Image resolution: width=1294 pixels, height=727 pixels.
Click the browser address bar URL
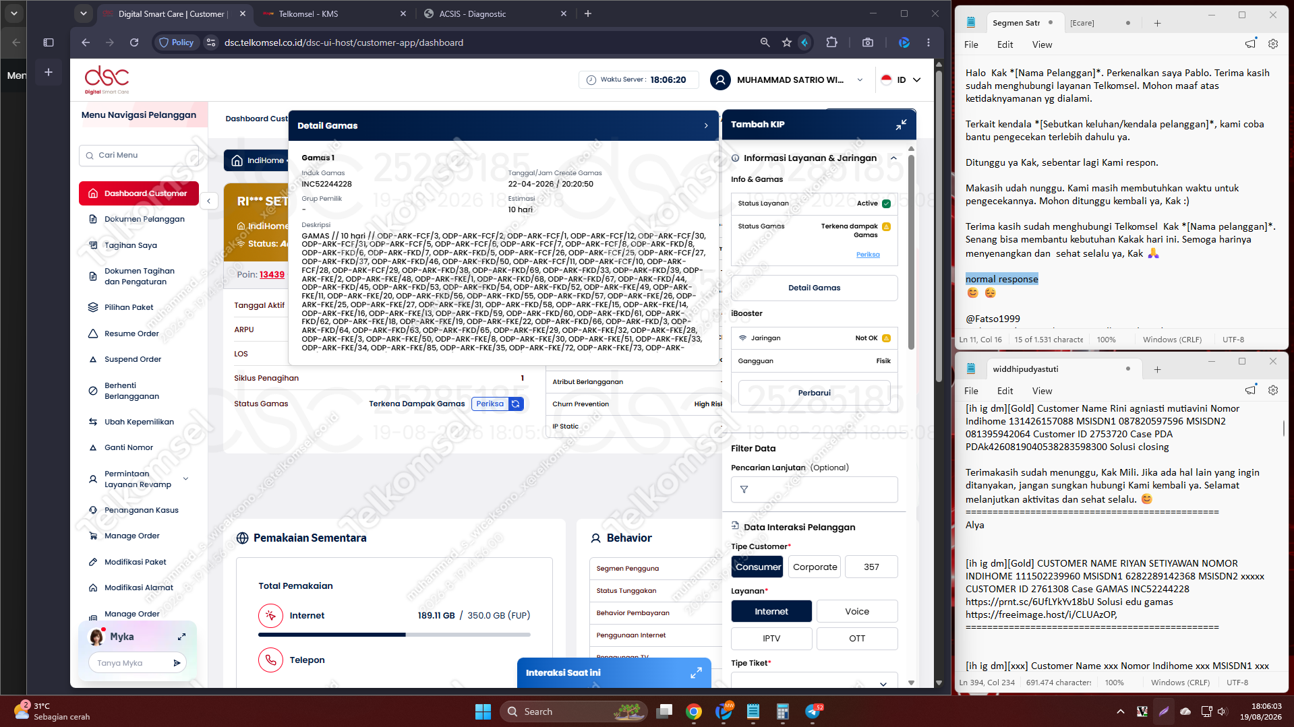click(344, 42)
